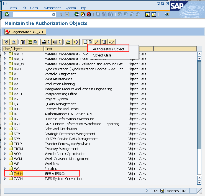Expand the TRTM Treasury Management node
The image size is (205, 196).
(5, 148)
